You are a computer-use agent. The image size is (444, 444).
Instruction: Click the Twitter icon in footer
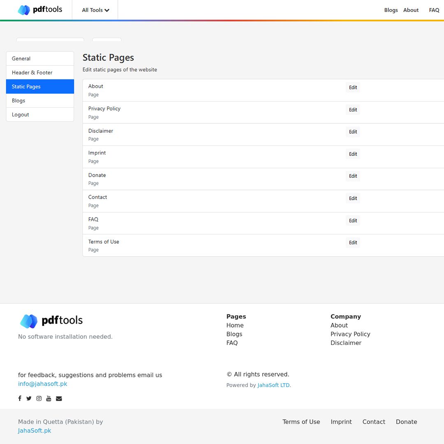click(29, 398)
